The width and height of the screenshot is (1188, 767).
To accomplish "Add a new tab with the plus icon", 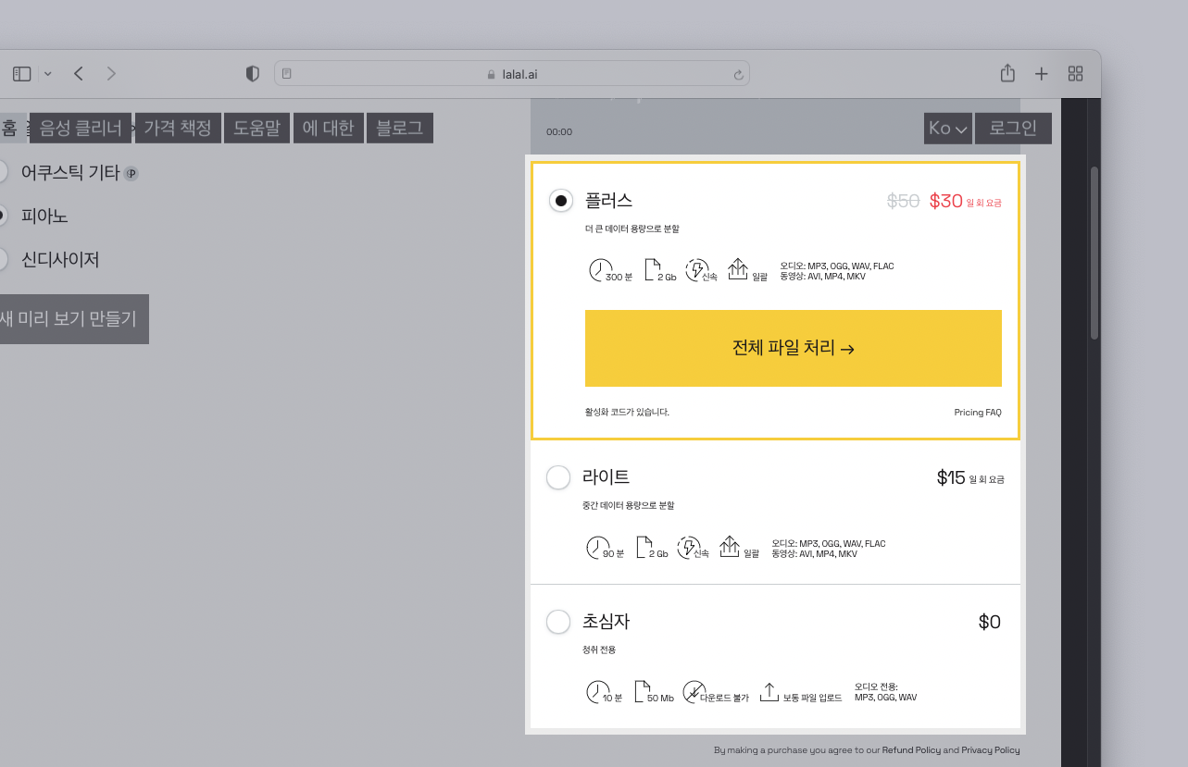I will click(x=1042, y=74).
